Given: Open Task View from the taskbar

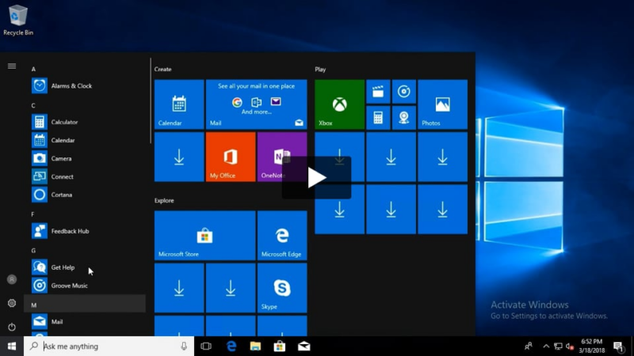Looking at the screenshot, I should [x=206, y=347].
